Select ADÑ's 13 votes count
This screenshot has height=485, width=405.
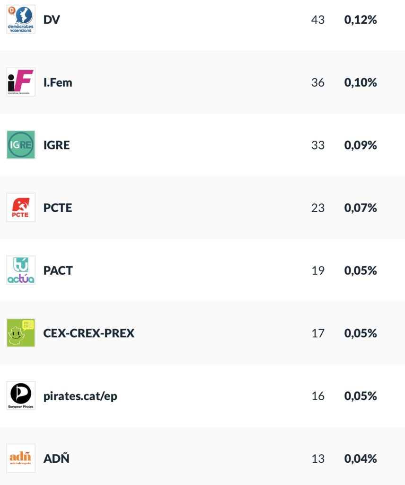tap(318, 458)
